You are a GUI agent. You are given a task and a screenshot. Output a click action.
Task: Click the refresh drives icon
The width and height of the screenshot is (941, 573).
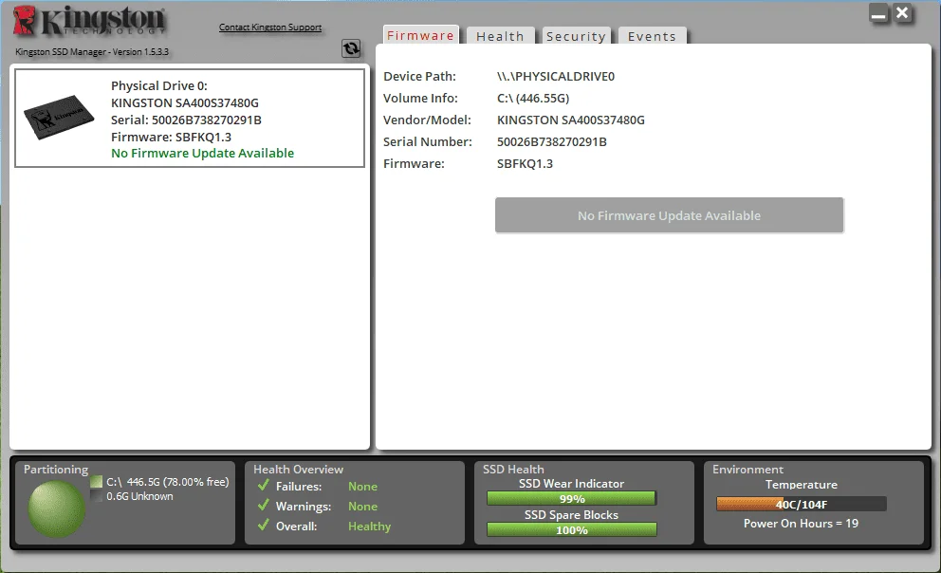click(x=351, y=48)
